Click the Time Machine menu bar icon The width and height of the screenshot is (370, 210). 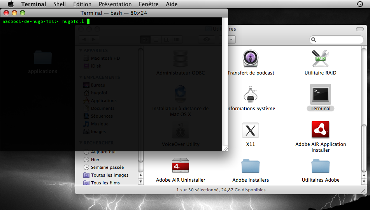coord(359,4)
